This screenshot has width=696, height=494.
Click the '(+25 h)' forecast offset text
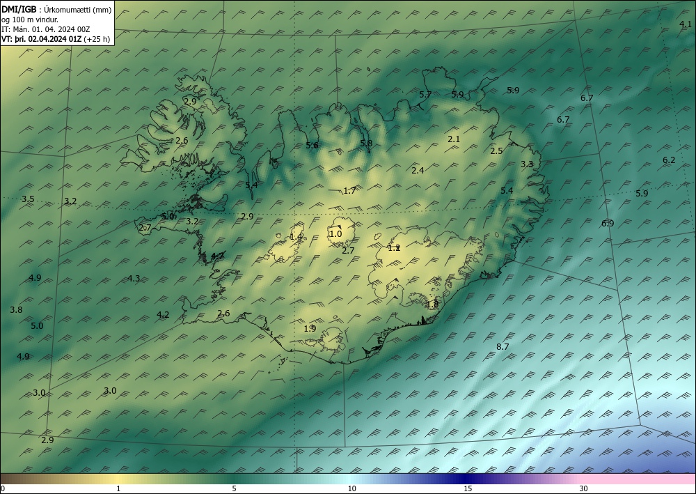point(97,39)
